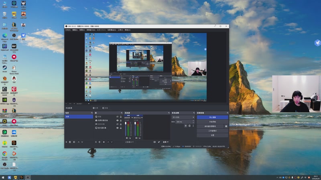This screenshot has width=321, height=180.
Task: Move scene up in Scenes panel toolbar
Action: coord(78,142)
